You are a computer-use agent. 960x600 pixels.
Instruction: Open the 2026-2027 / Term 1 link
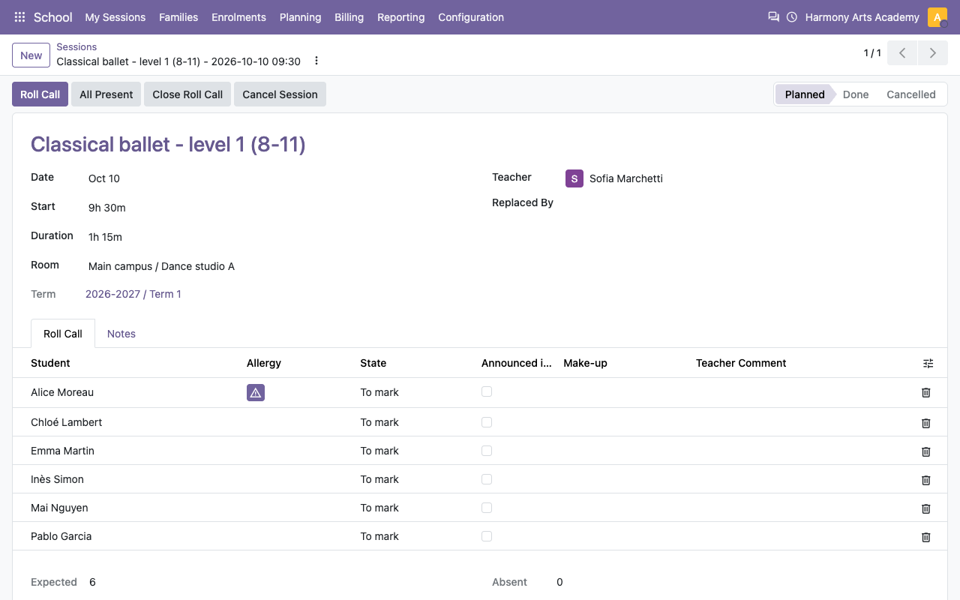[x=133, y=294]
